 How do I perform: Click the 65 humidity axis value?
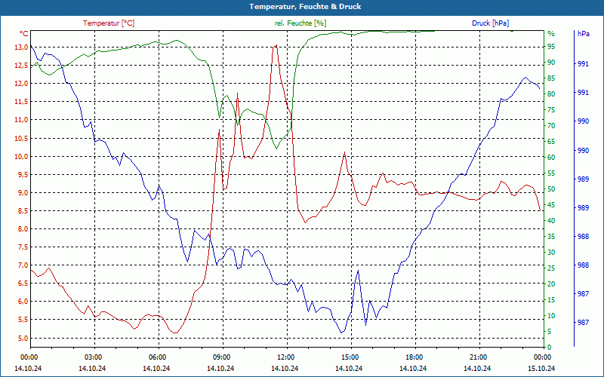tap(551, 142)
